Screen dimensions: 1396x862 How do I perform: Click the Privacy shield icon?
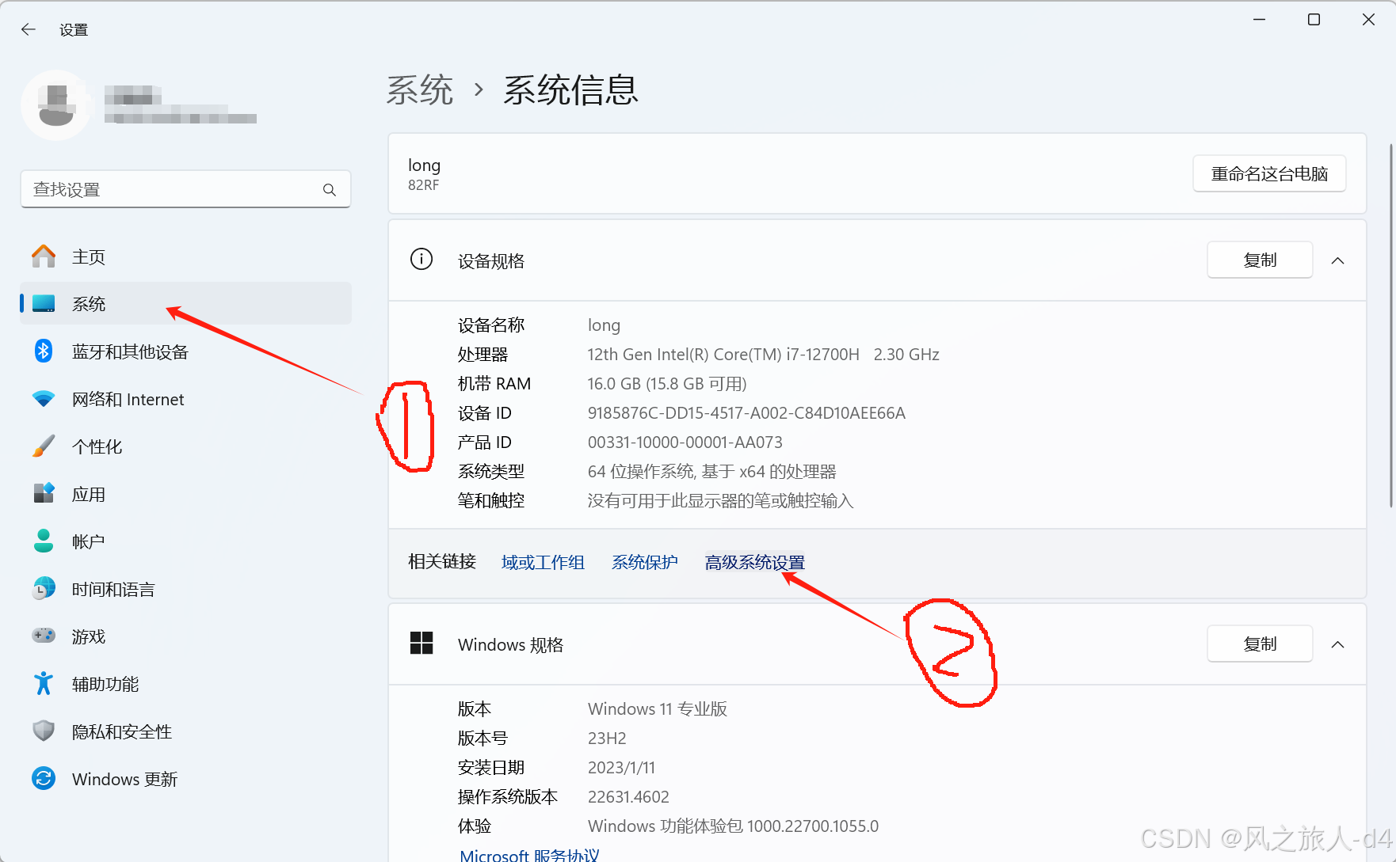click(x=44, y=731)
